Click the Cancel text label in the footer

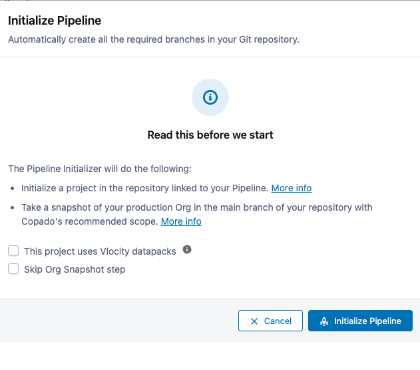click(x=278, y=321)
